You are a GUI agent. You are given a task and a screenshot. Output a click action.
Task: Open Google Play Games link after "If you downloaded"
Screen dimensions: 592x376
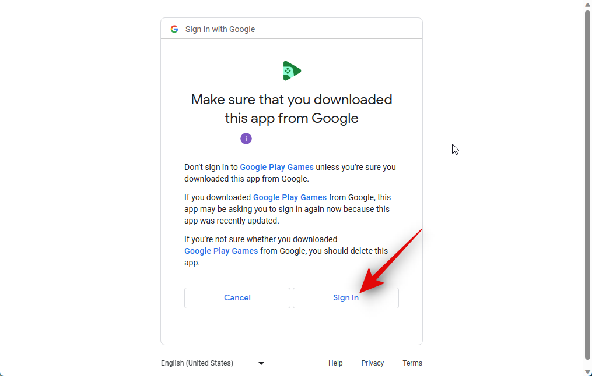pyautogui.click(x=289, y=197)
